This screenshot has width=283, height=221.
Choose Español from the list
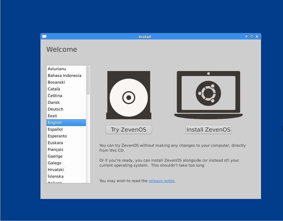66,129
